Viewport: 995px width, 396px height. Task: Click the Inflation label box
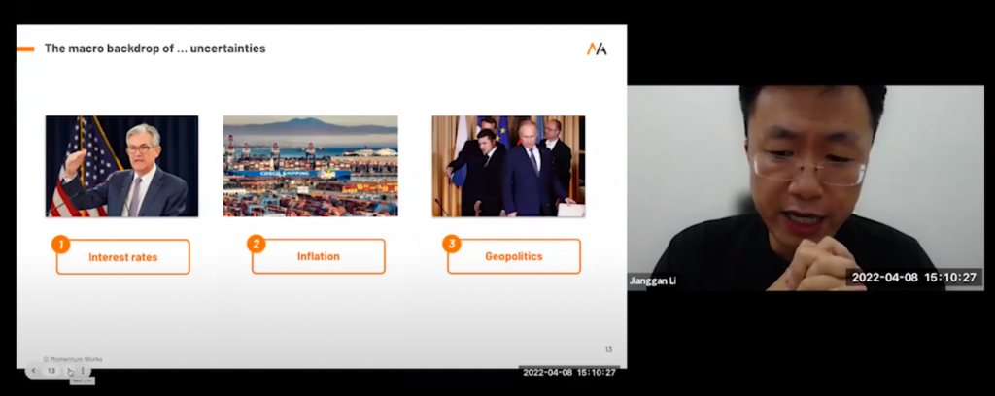(319, 256)
